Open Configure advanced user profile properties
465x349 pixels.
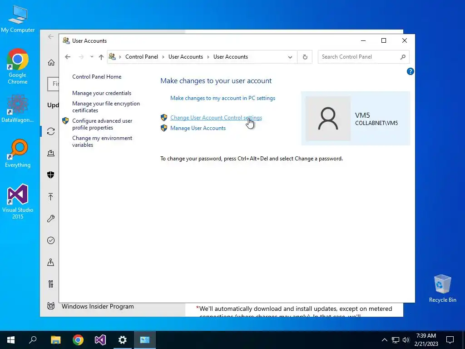[x=102, y=125]
